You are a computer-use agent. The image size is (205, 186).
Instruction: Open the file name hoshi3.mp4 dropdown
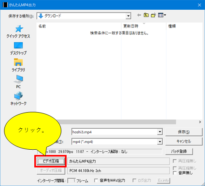click(160, 132)
